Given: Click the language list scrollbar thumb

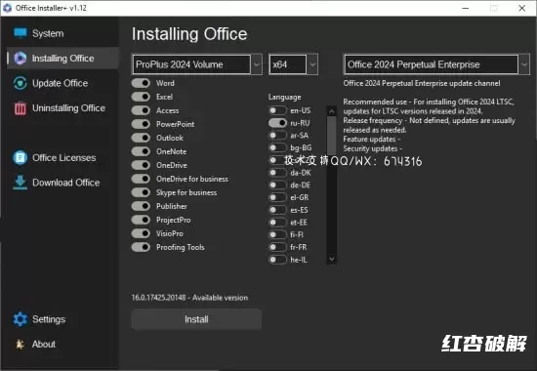Looking at the screenshot, I should click(x=332, y=136).
